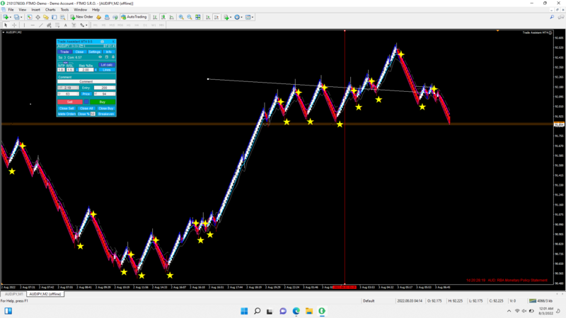Click the zoom out magnifier icon
Screen dimensions: 566x318
coord(190,17)
